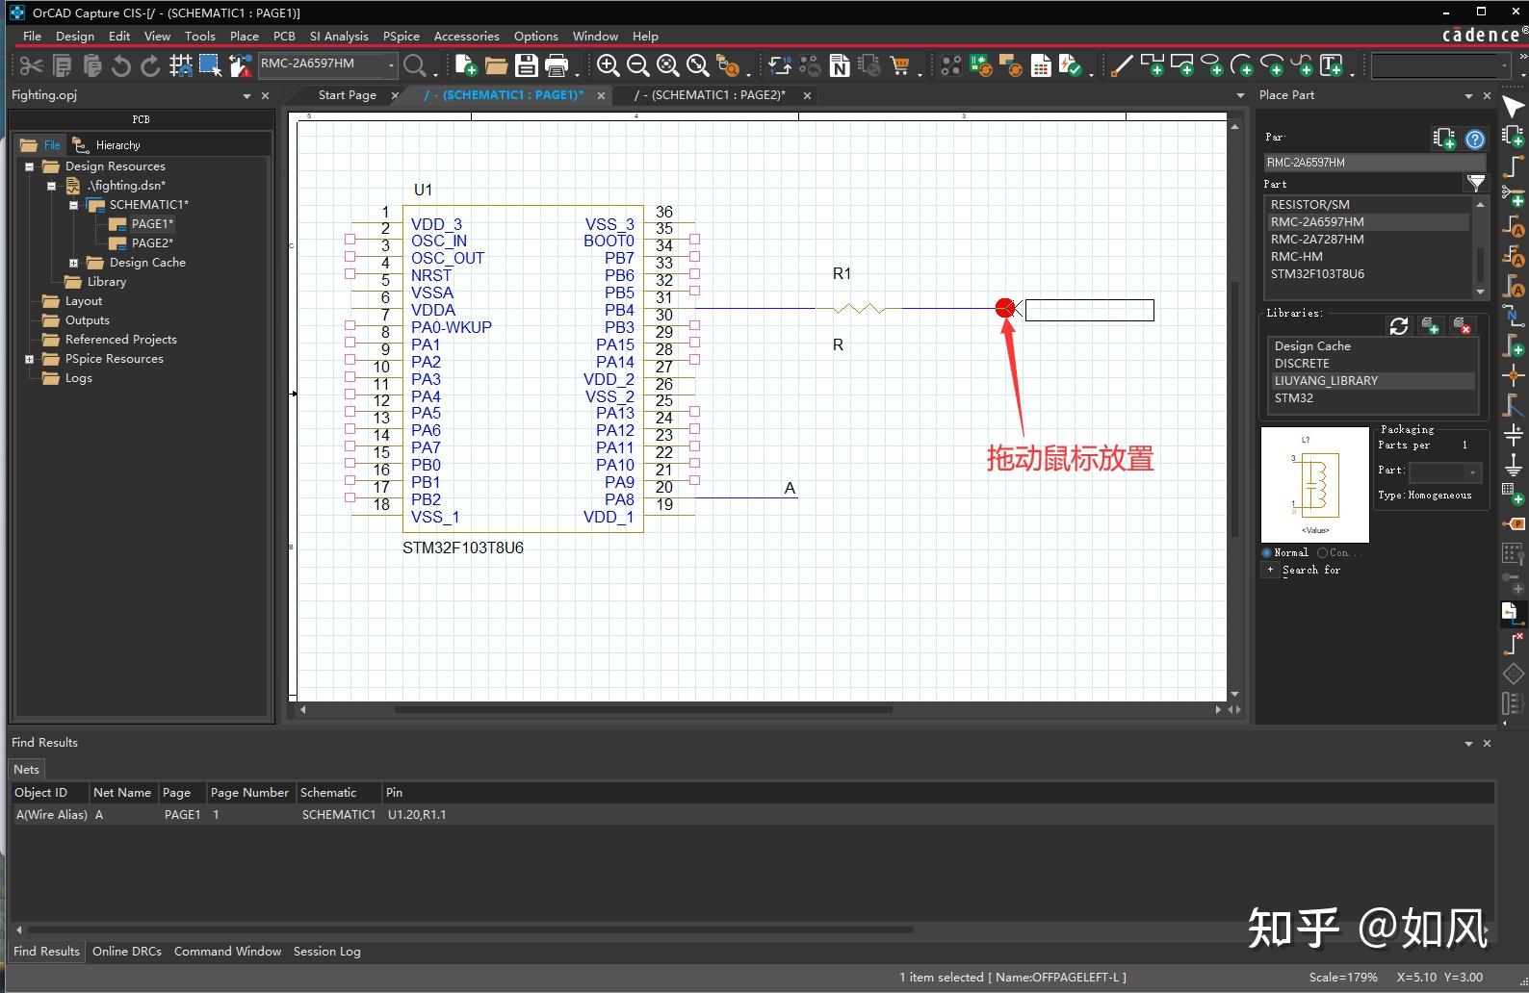Click the Print icon in toolbar
The image size is (1529, 993).
[557, 65]
